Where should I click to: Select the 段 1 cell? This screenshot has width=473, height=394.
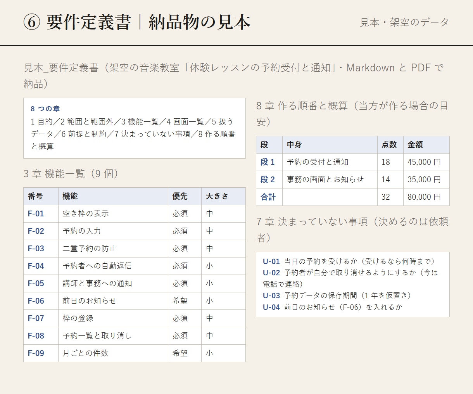(x=269, y=162)
